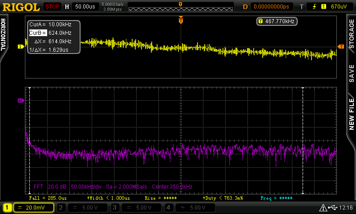Image resolution: width=356 pixels, height=214 pixels.
Task: Toggle the channel 3 number badge
Action: click(x=115, y=207)
